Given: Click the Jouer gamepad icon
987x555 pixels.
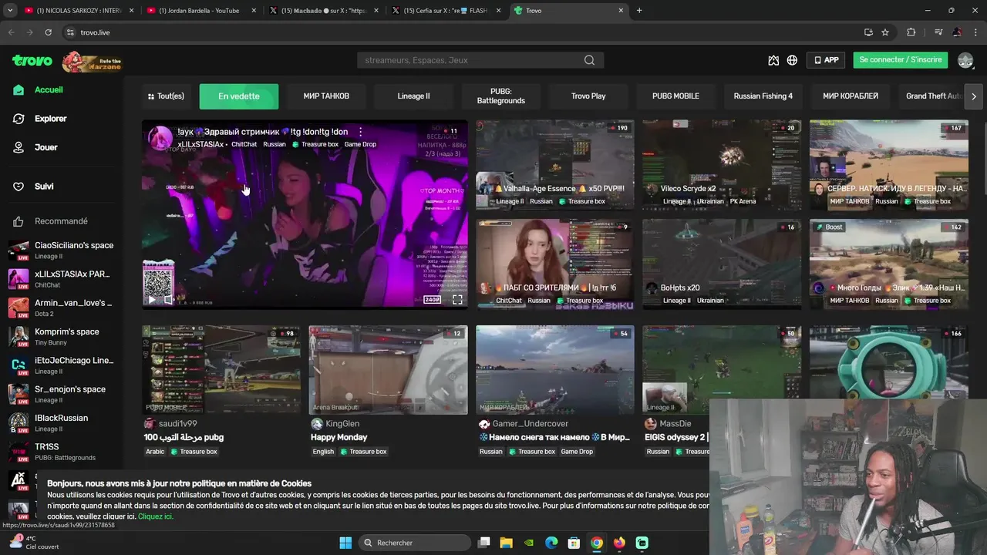Looking at the screenshot, I should [x=19, y=147].
